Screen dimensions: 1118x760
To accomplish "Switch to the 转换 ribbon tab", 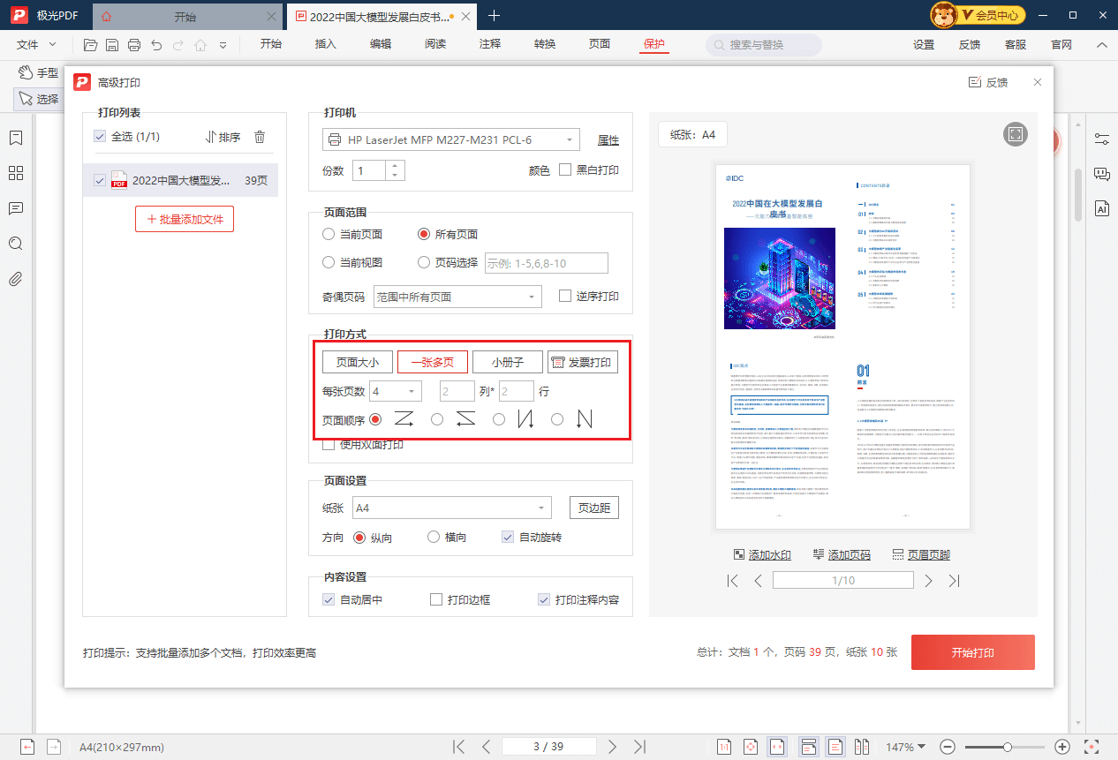I will (544, 44).
